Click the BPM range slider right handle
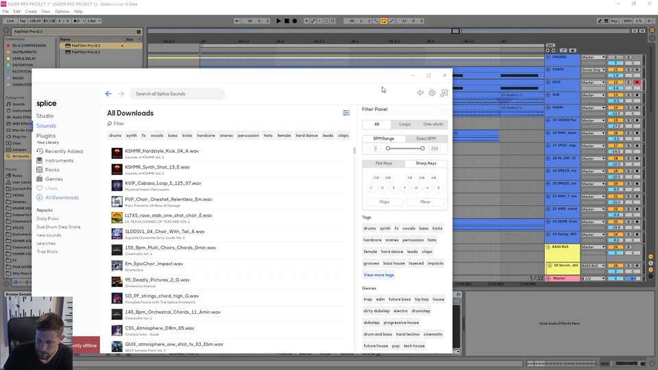 (422, 149)
